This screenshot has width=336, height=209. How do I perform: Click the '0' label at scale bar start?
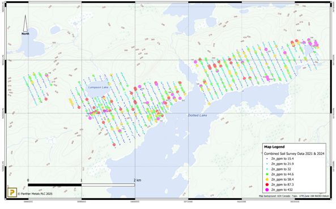(x=28, y=180)
